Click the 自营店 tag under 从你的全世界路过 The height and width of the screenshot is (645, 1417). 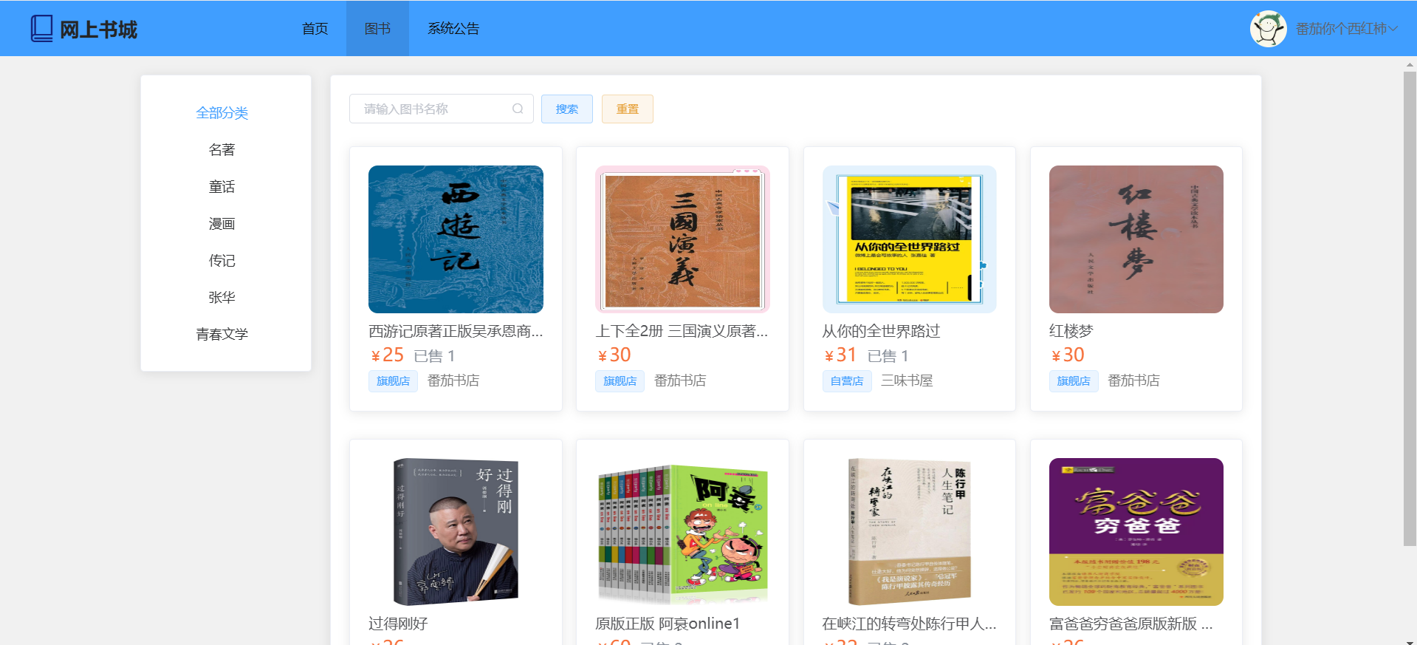point(847,381)
